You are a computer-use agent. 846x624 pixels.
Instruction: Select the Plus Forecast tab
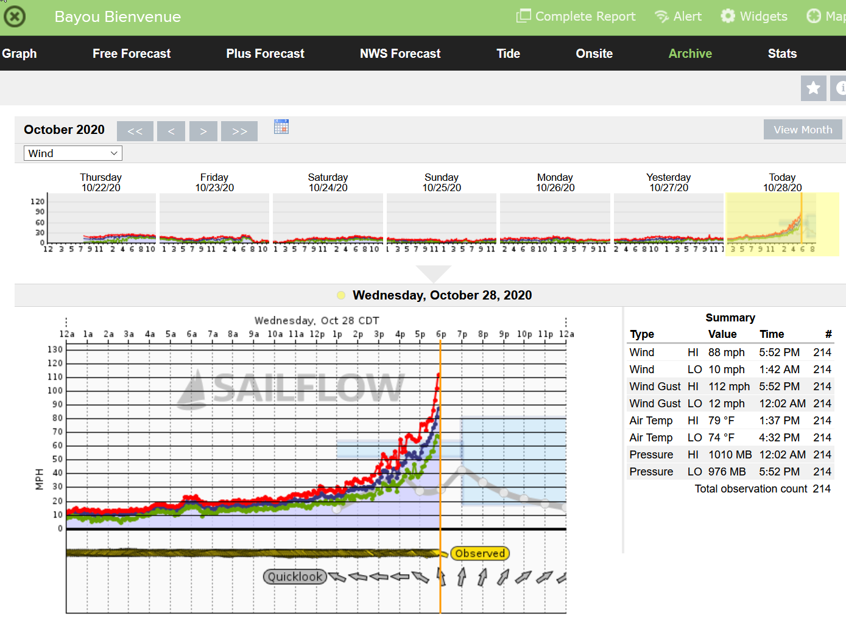point(265,54)
